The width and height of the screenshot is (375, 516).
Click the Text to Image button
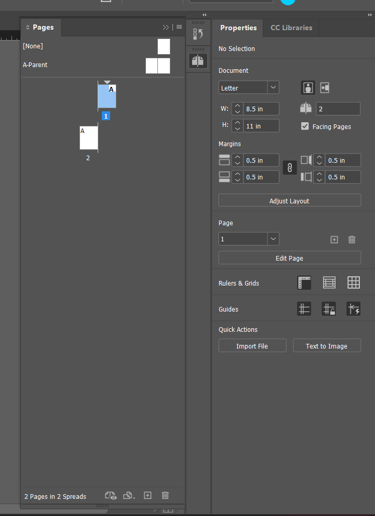tap(327, 346)
